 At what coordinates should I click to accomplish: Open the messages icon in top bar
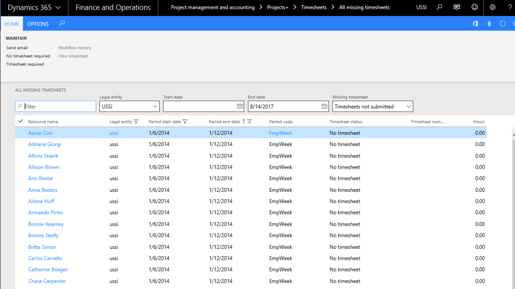pyautogui.click(x=456, y=8)
